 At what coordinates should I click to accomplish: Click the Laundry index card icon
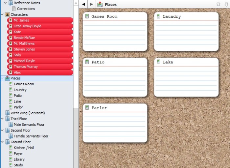(x=158, y=16)
